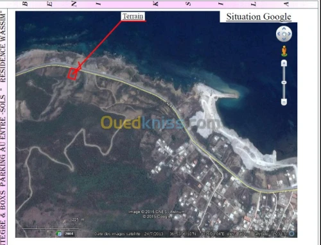Click the zoom slider handle
This screenshot has height=245, width=321.
pyautogui.click(x=284, y=82)
